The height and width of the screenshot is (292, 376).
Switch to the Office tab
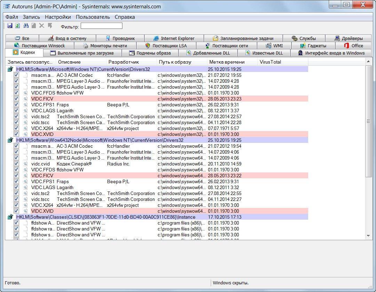[354, 46]
